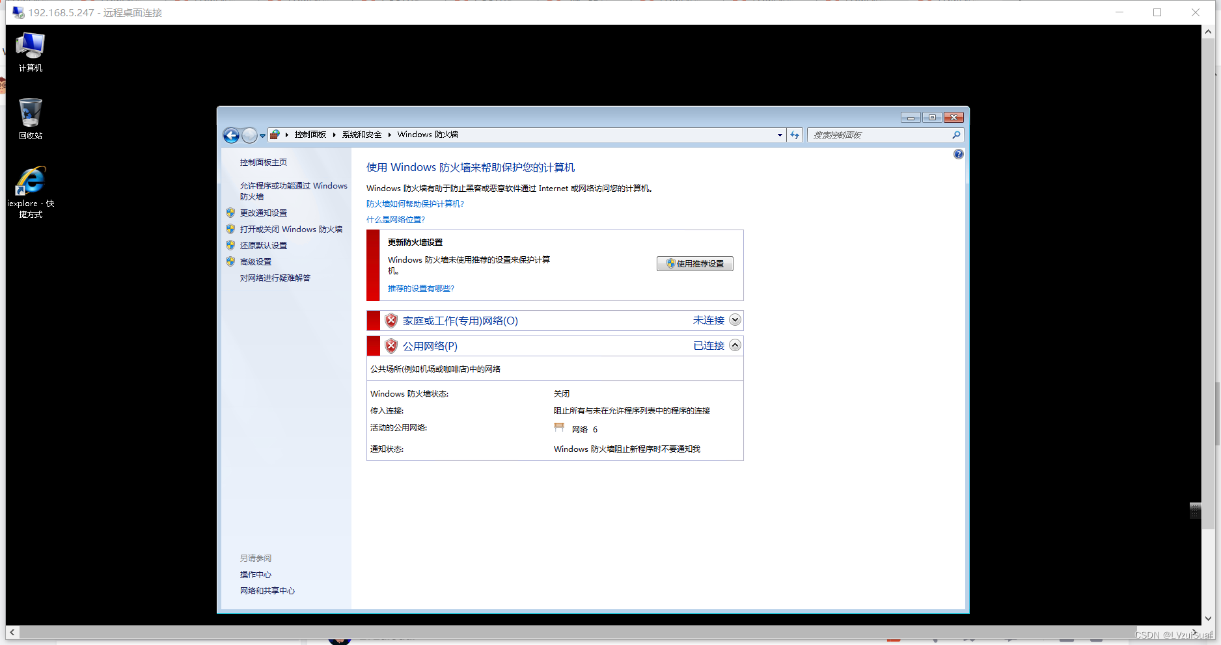The height and width of the screenshot is (645, 1221).
Task: Open 允许程序或功能通过 Windows 防火墙
Action: pyautogui.click(x=294, y=191)
